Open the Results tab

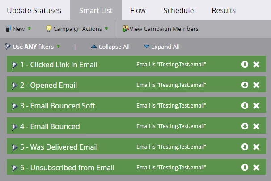coord(224,10)
